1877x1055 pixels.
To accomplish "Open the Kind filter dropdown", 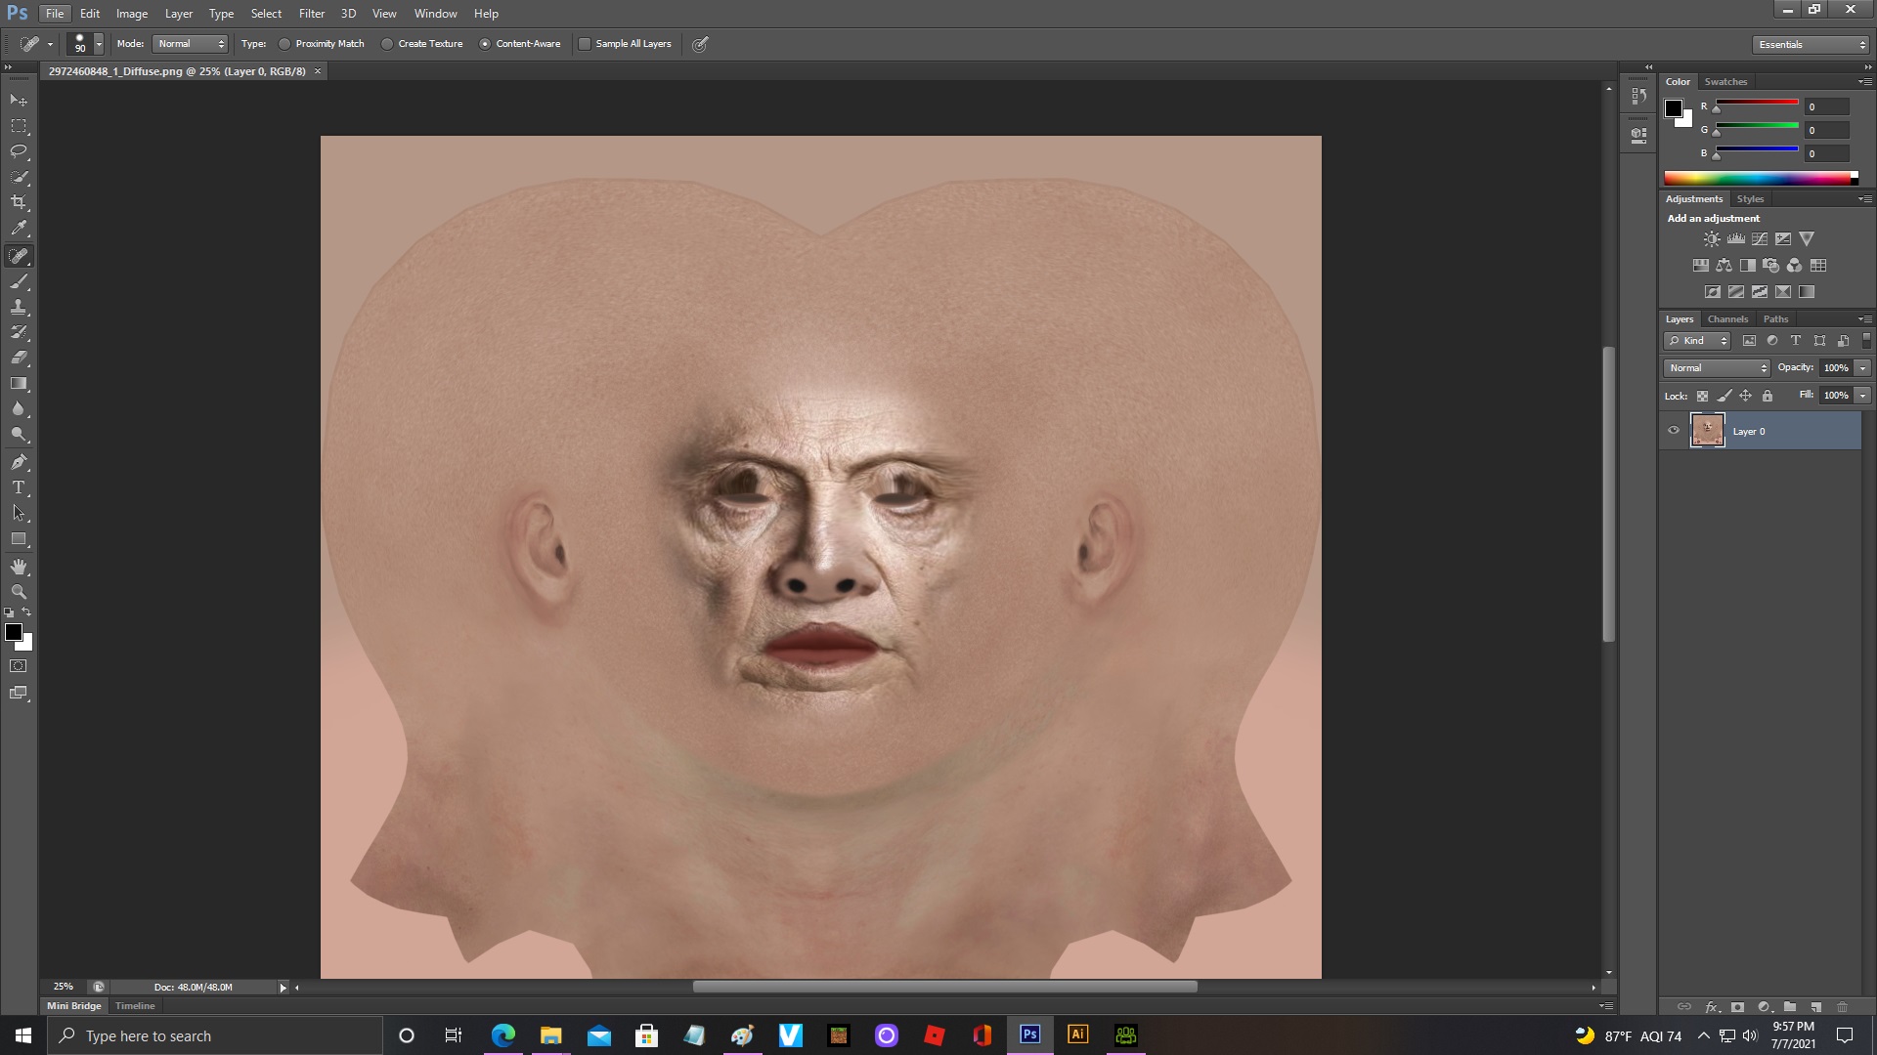I will (1698, 341).
